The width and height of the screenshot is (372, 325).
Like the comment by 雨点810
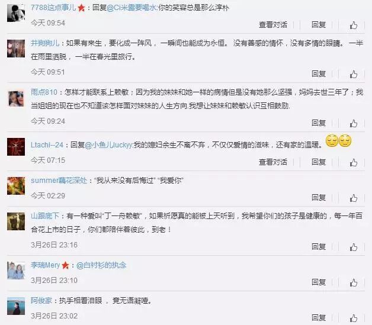click(354, 124)
